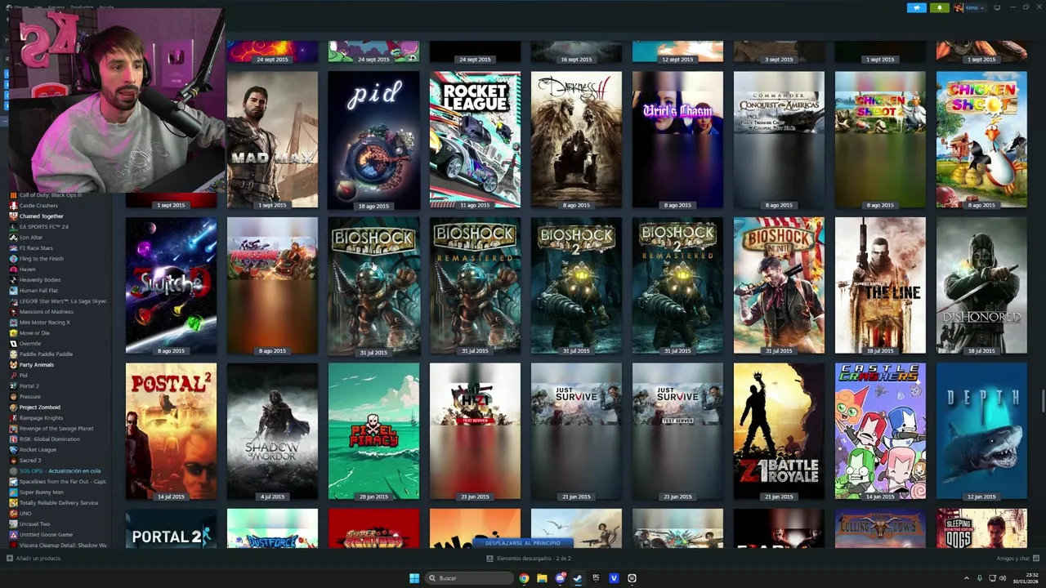The width and height of the screenshot is (1046, 588).
Task: Open Epic Games Launcher from taskbar
Action: point(596,578)
